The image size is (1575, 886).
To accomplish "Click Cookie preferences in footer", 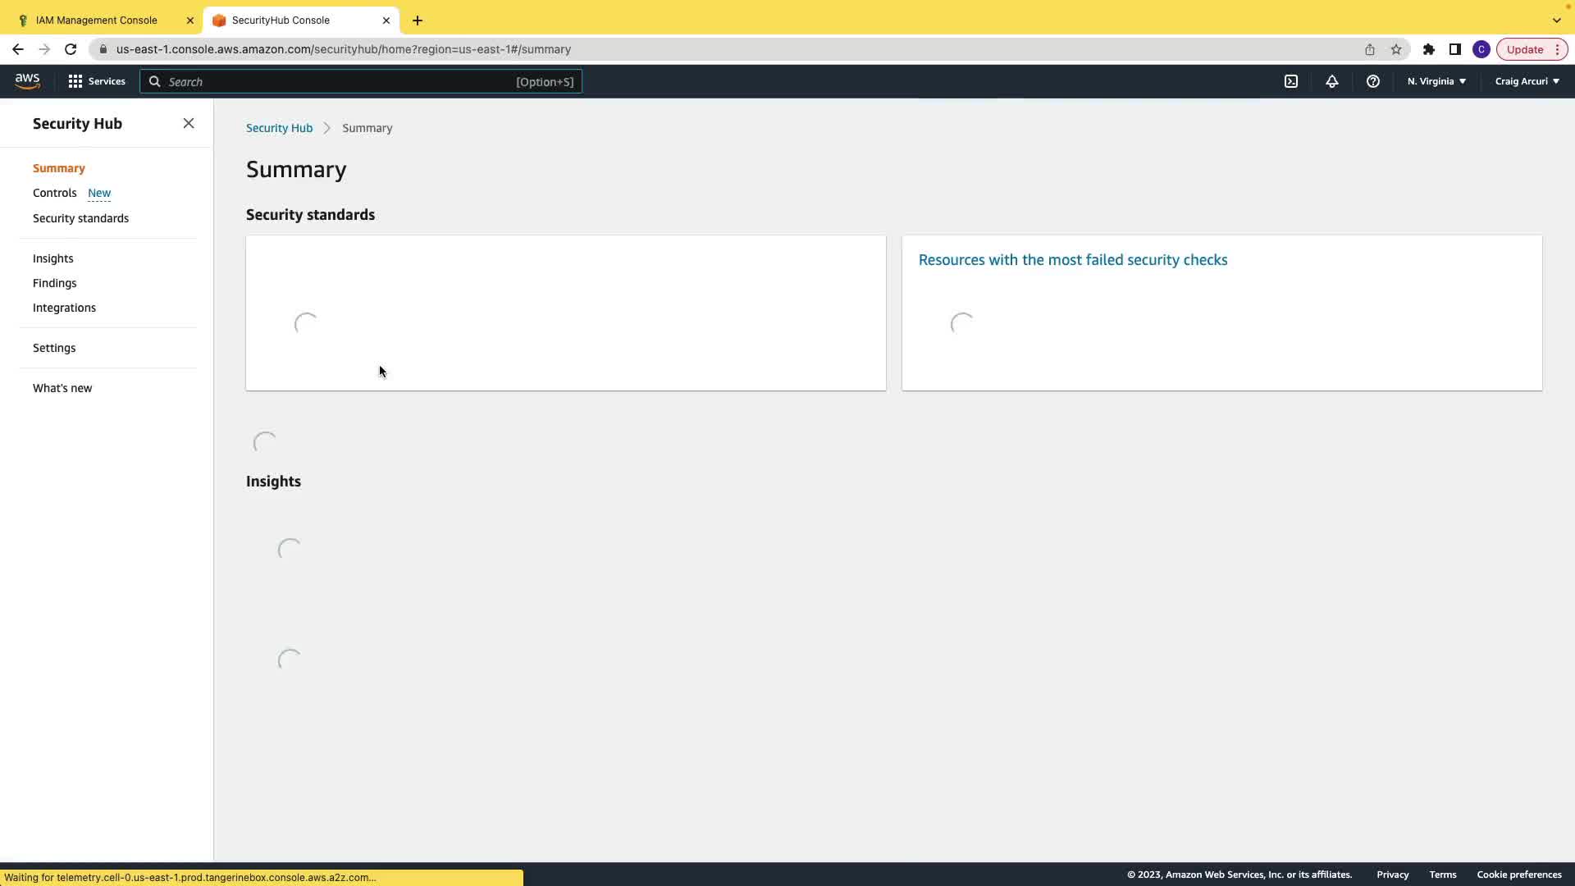I will pos(1519,875).
